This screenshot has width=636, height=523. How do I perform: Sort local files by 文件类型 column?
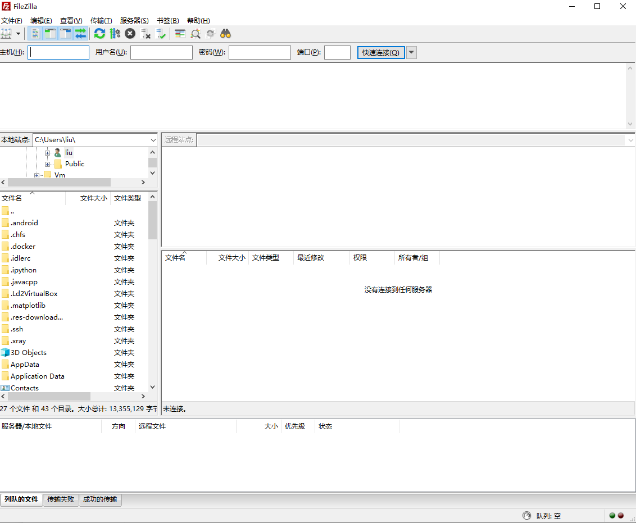129,198
